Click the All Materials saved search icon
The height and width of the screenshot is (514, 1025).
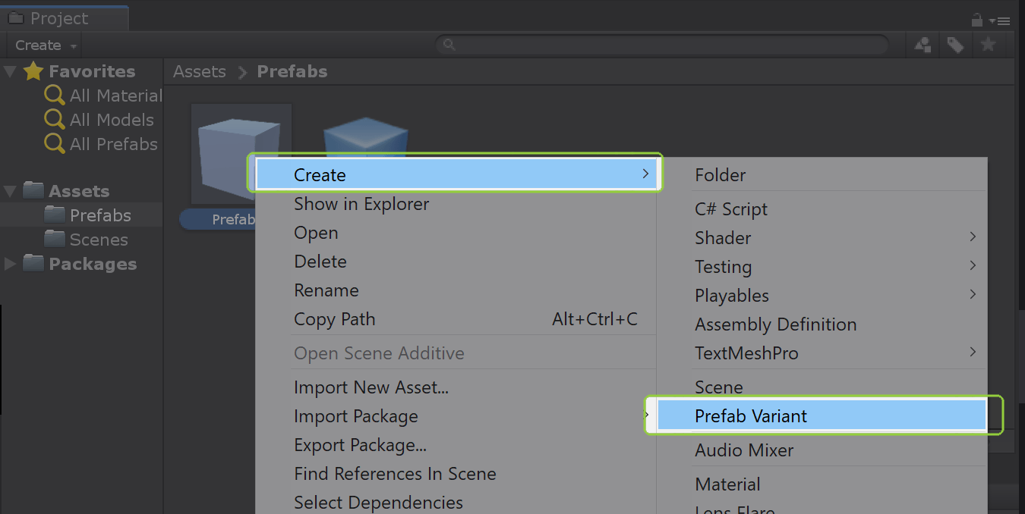coord(55,96)
